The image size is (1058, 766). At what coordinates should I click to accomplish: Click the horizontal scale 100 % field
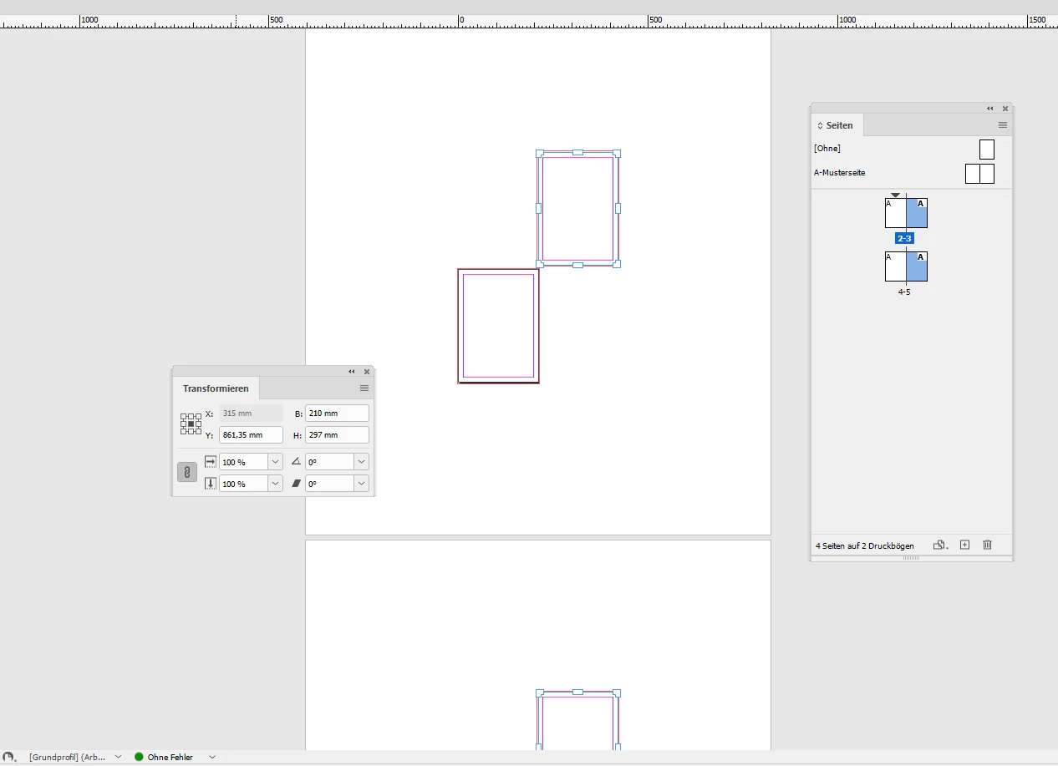pyautogui.click(x=243, y=461)
